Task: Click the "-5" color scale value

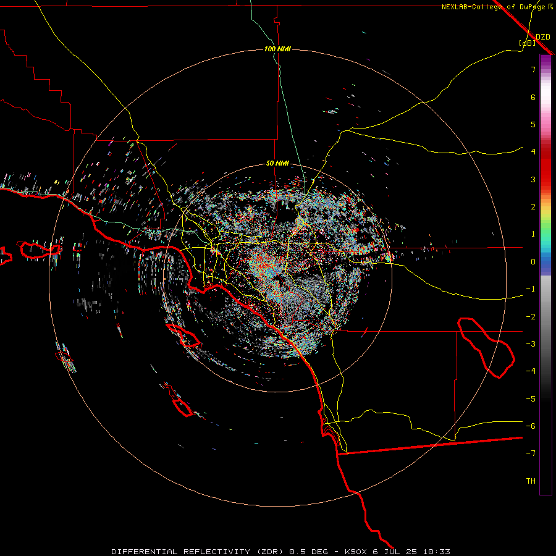Action: [x=531, y=399]
